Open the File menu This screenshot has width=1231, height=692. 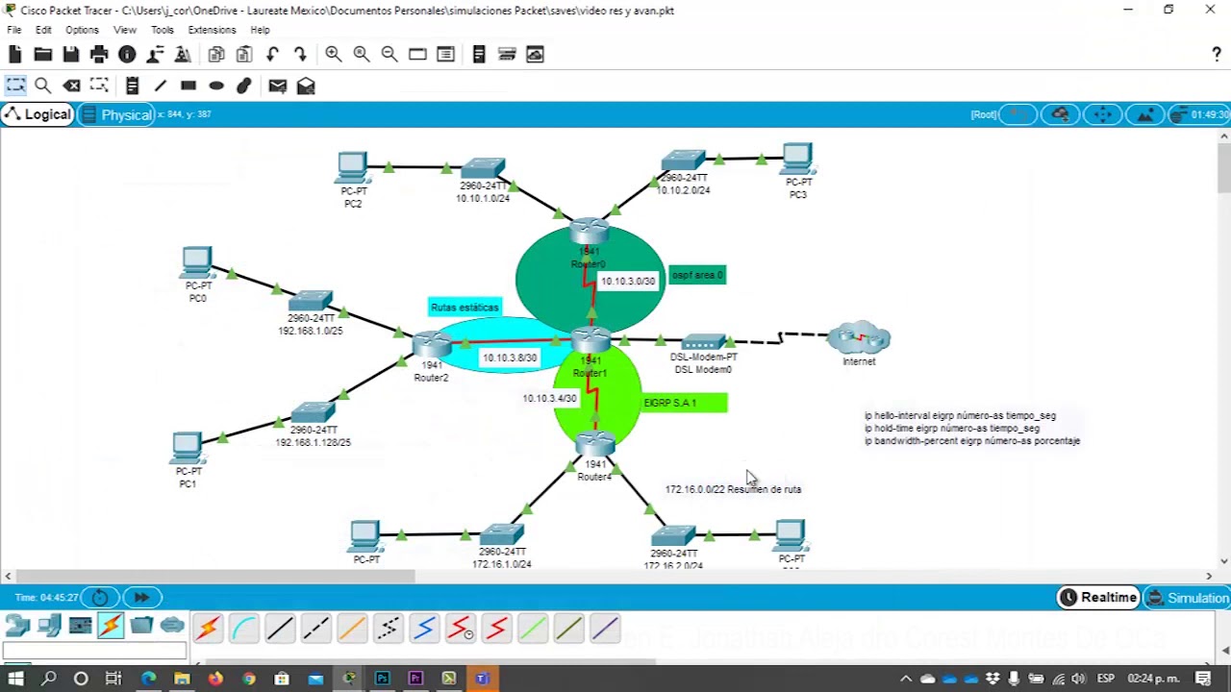(x=14, y=30)
